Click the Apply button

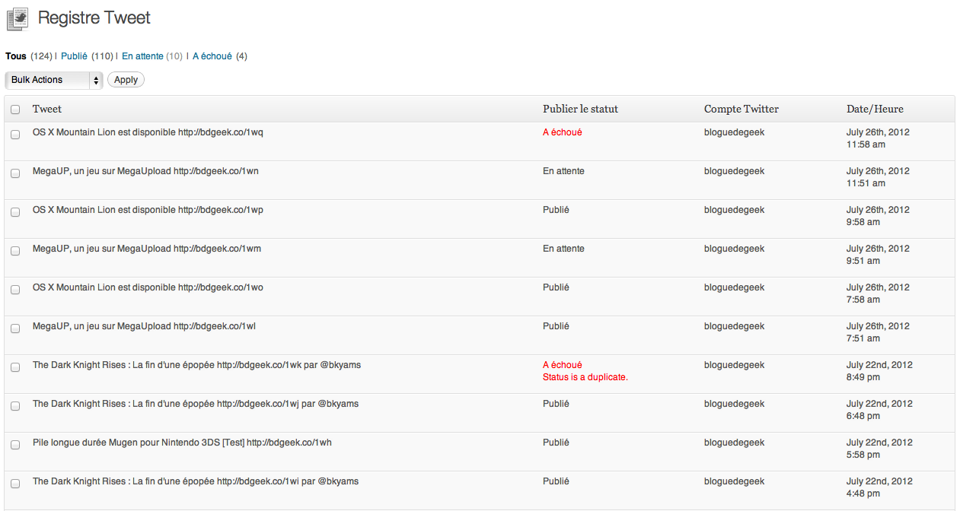point(126,80)
